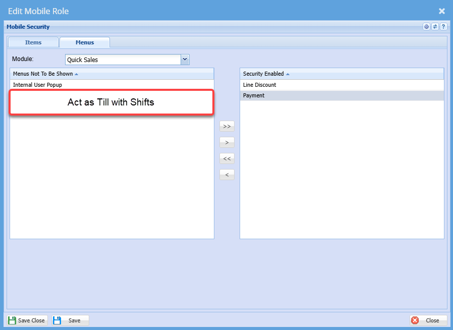Click the Module field showing Quick Sales

124,60
